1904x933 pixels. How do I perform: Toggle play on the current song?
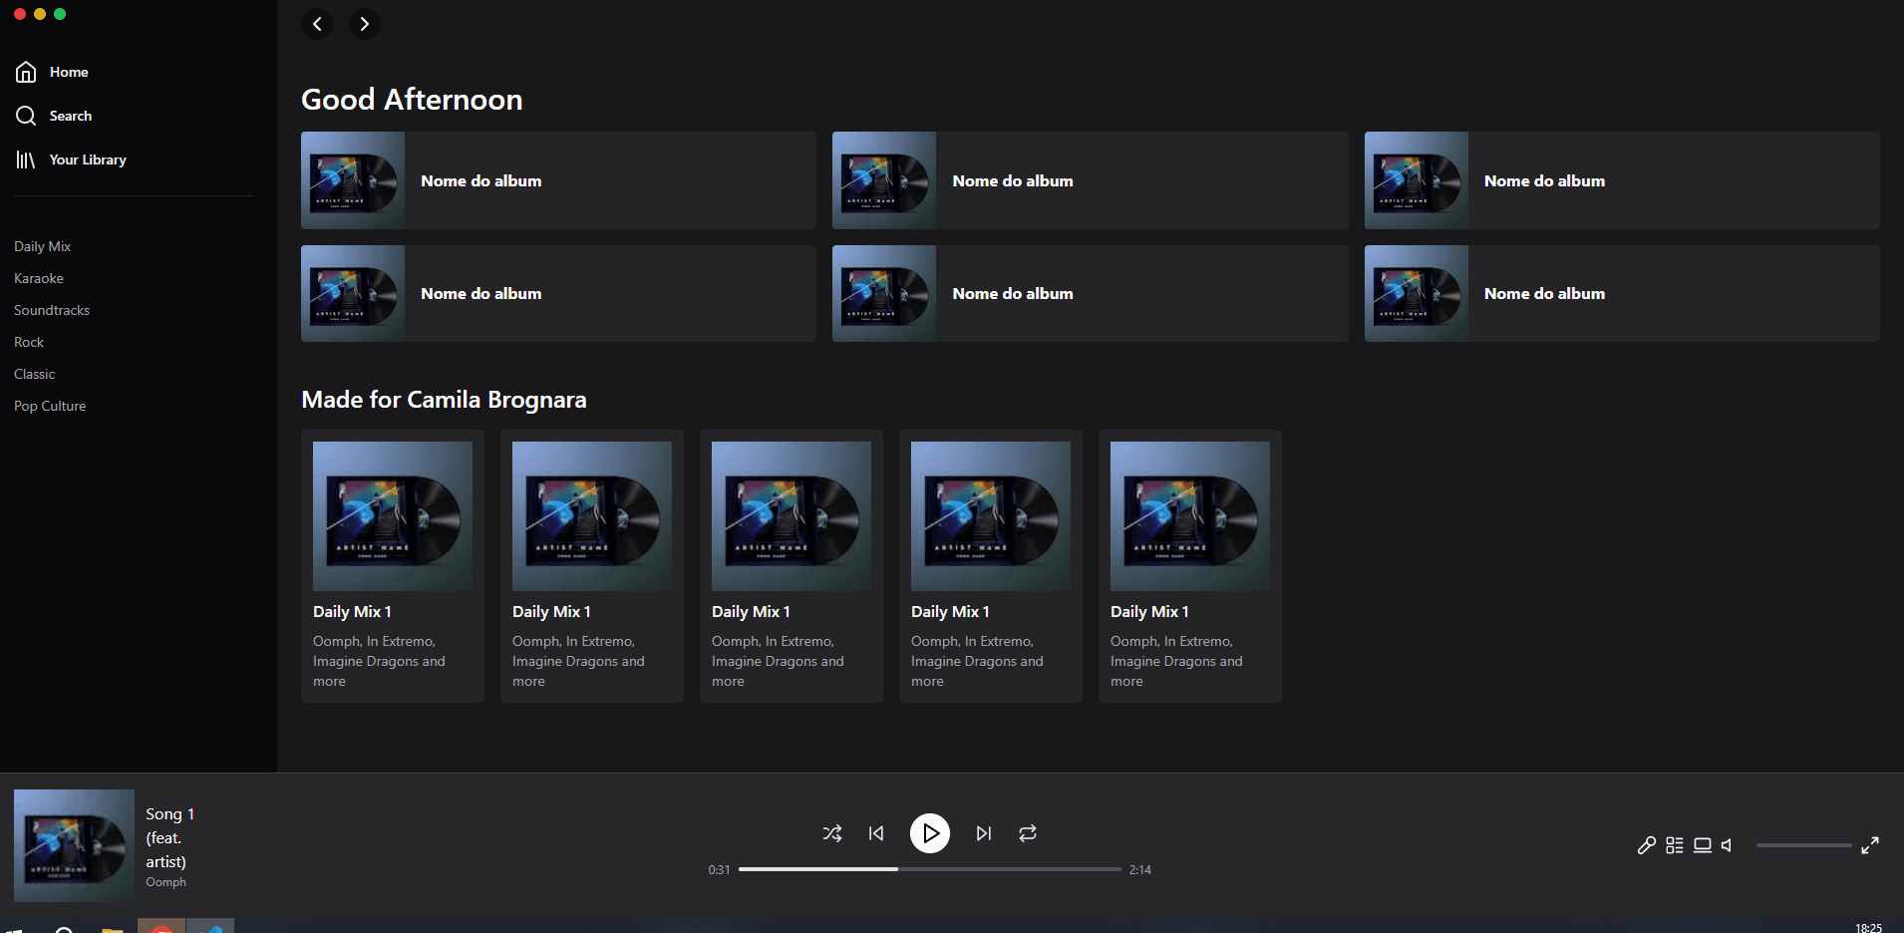[x=930, y=833]
